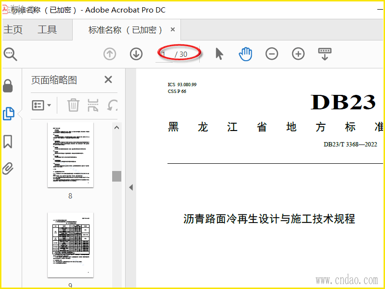Viewport: 385px width, 289px height.
Task: Click the CSS P 66 text
Action: click(x=177, y=92)
